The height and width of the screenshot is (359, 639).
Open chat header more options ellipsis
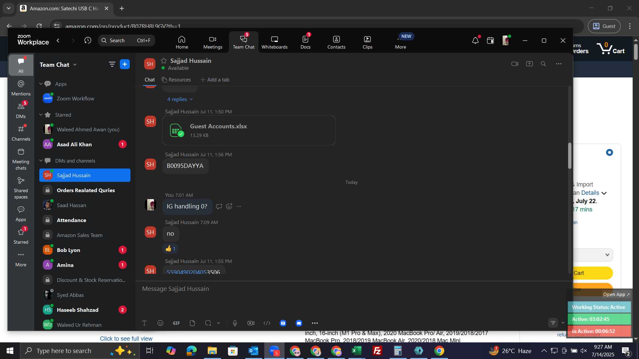coord(558,64)
